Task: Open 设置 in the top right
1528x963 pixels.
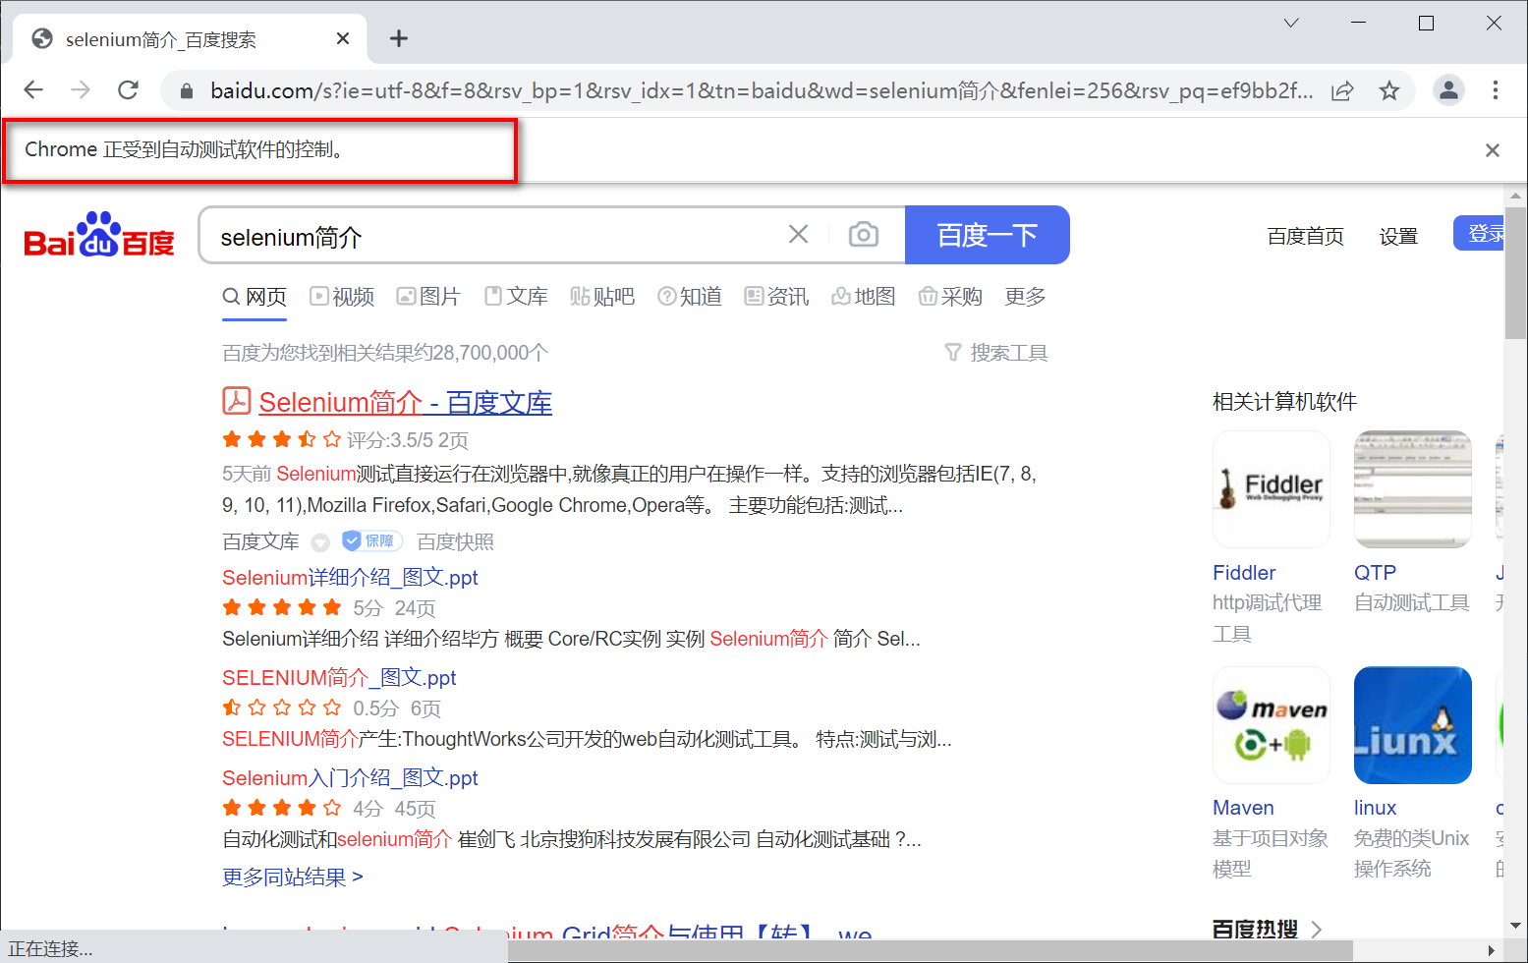Action: point(1398,237)
